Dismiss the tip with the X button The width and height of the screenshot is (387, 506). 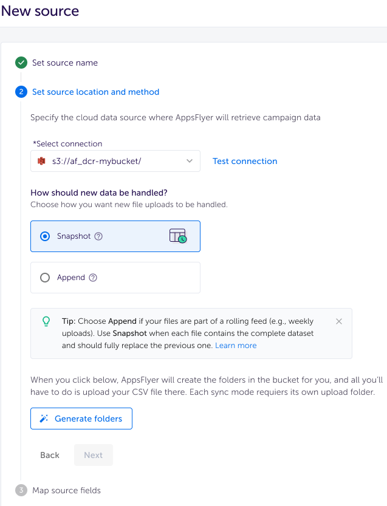coord(339,321)
